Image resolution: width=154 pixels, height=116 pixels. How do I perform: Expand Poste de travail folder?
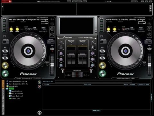8,96
